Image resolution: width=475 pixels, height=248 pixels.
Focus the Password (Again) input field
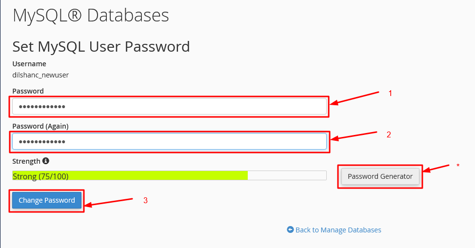tap(169, 141)
